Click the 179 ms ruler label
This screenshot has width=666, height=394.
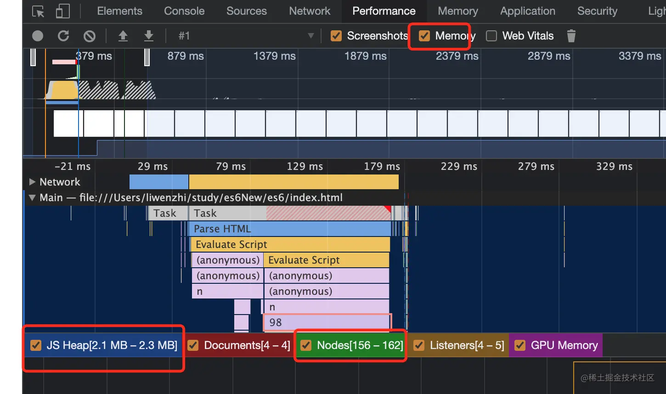coord(382,166)
